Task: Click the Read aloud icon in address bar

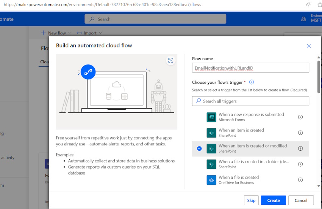Action: point(308,5)
